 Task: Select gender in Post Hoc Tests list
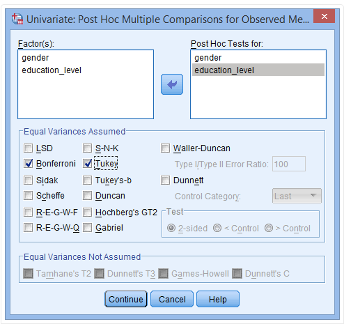[208, 58]
